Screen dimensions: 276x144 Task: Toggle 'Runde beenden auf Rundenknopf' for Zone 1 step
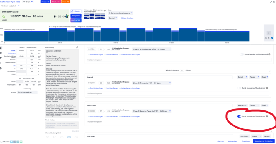point(242,55)
